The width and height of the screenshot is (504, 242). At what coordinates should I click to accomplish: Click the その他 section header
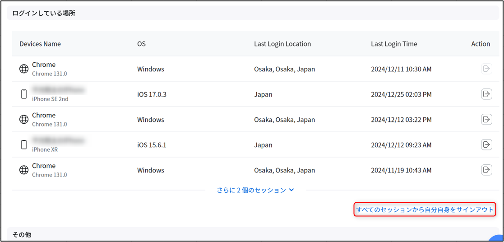(22, 234)
